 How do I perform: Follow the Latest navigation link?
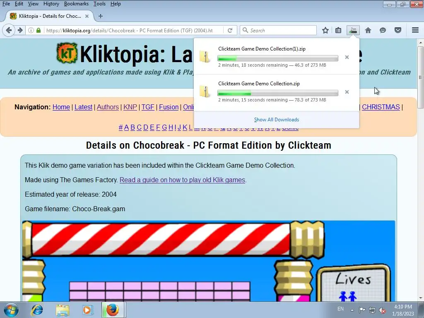coord(83,107)
